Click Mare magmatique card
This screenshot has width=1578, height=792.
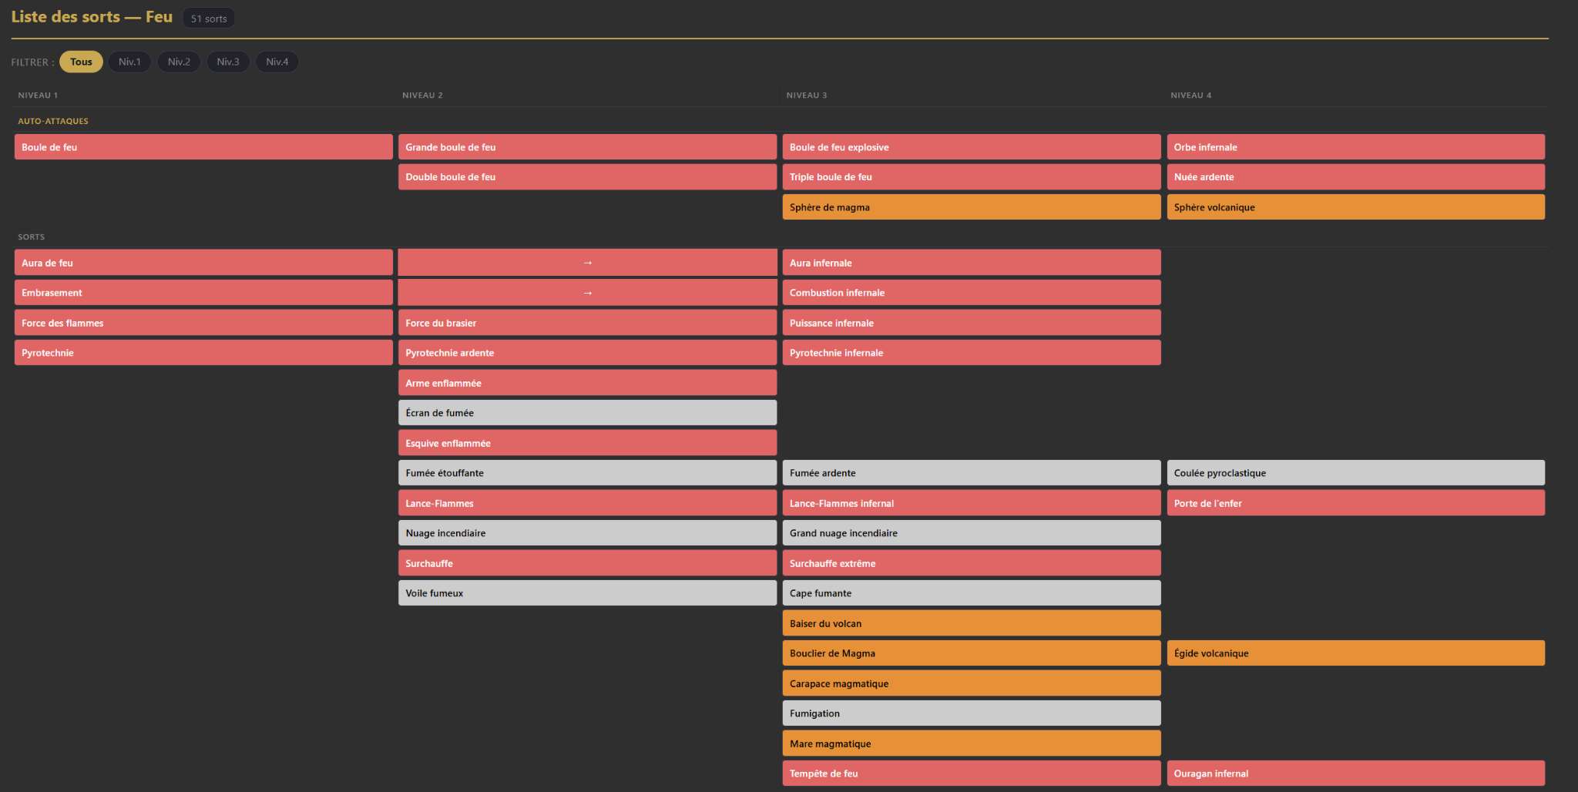coord(972,743)
